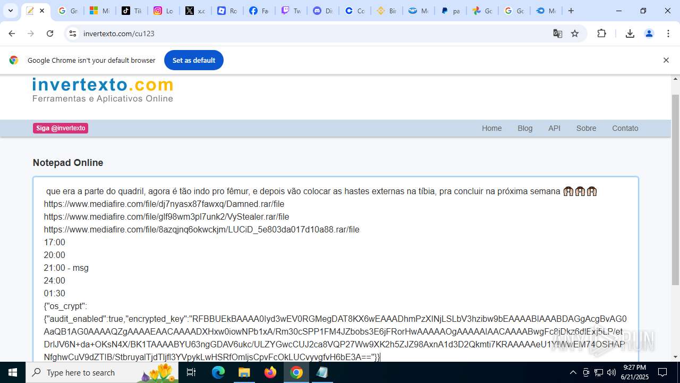Switch to the Roblox tab
Image resolution: width=680 pixels, height=383 pixels.
(227, 11)
